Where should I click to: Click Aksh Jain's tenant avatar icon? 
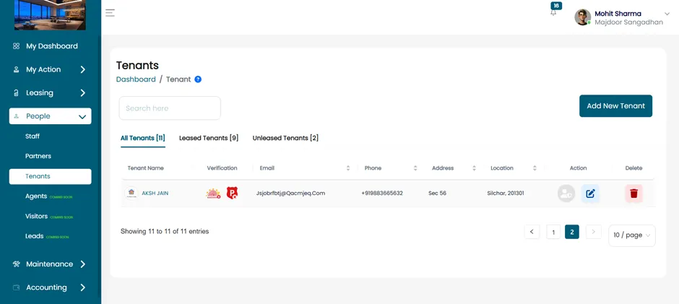[131, 193]
